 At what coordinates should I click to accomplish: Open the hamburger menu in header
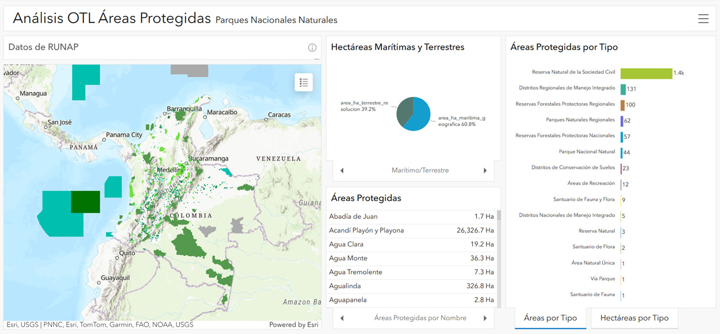(703, 19)
